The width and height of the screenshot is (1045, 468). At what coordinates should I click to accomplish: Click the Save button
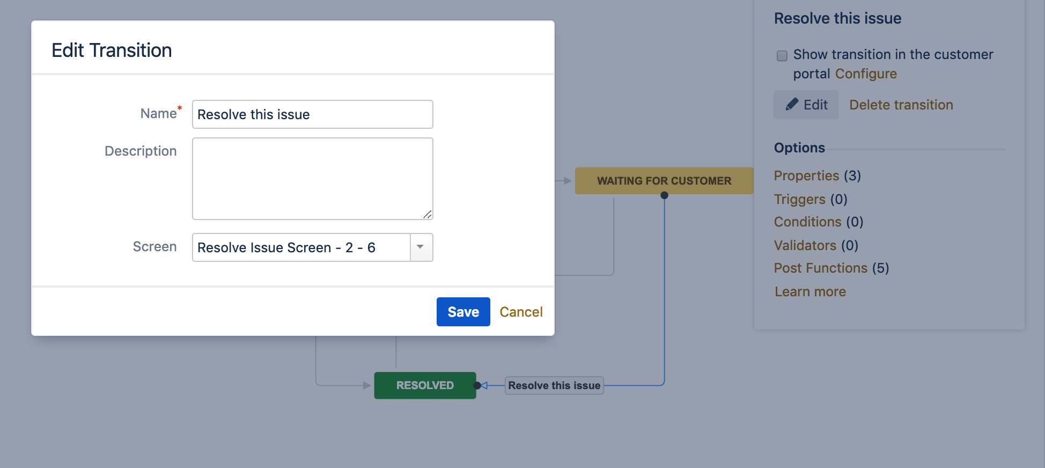pos(463,312)
